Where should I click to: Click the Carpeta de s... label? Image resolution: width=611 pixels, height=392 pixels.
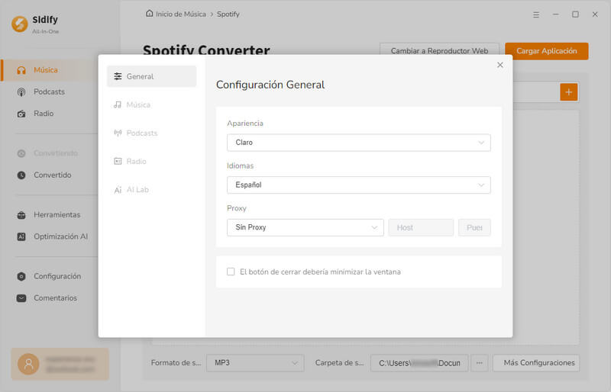click(339, 363)
